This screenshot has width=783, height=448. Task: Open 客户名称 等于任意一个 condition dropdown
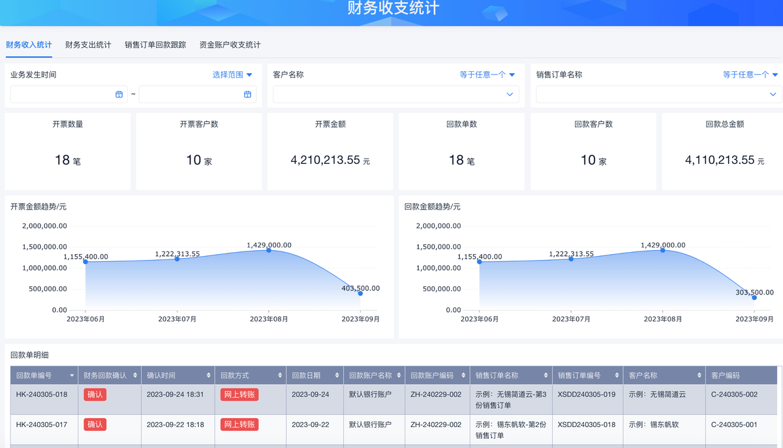487,75
